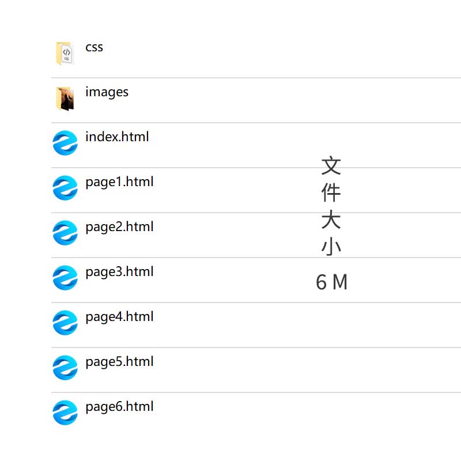Select the page3.html file name
Screen dimensions: 461x461
tap(119, 272)
